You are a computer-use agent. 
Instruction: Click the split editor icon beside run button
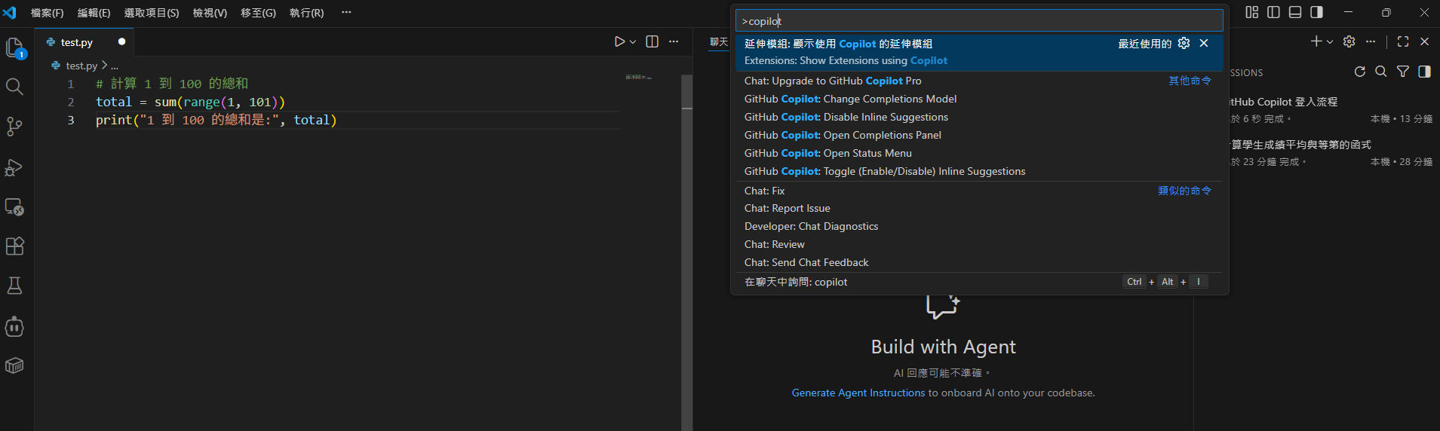pos(652,41)
